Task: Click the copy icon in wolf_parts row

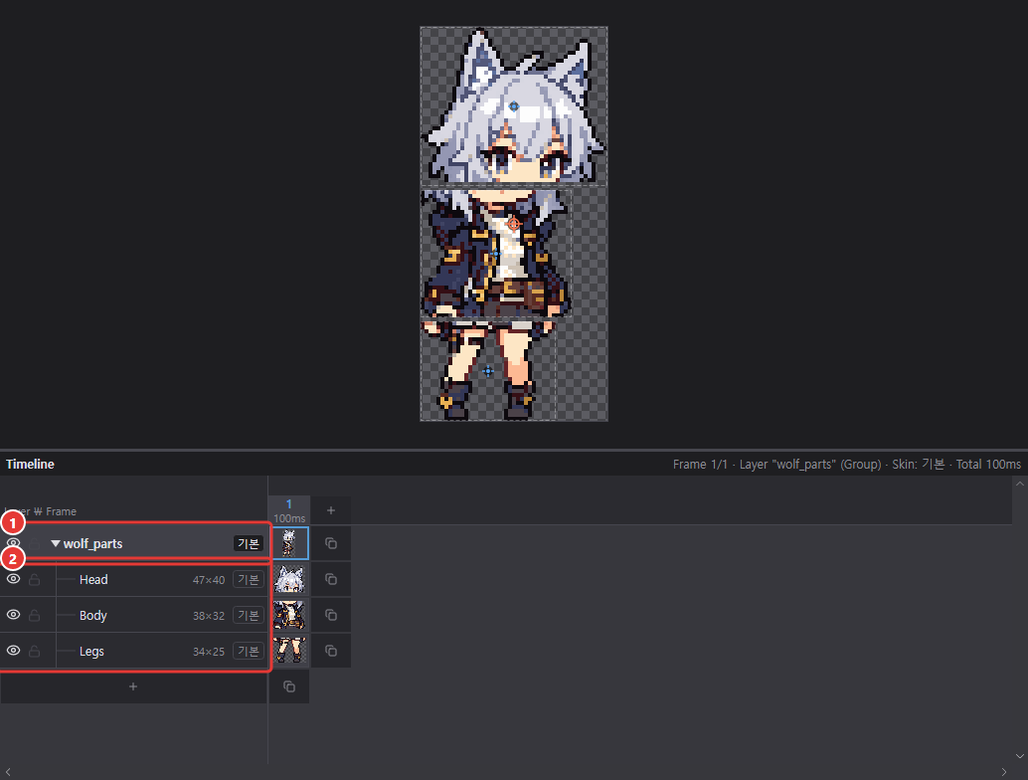Action: [331, 543]
